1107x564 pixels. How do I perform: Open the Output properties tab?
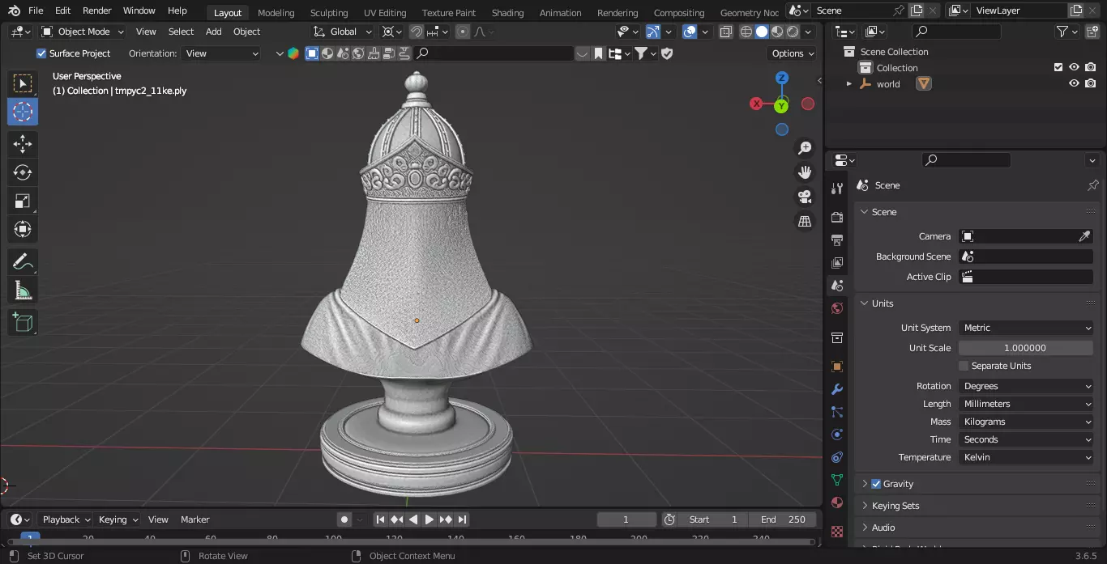(837, 240)
